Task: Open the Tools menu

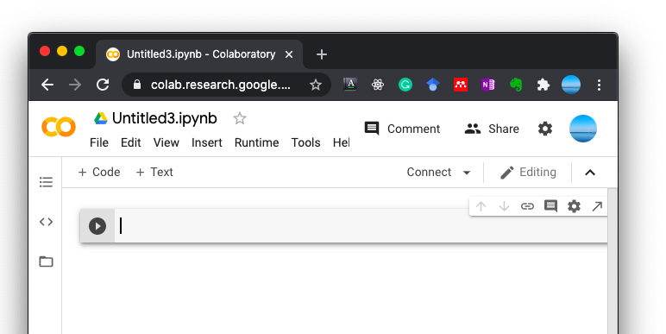Action: pyautogui.click(x=305, y=142)
